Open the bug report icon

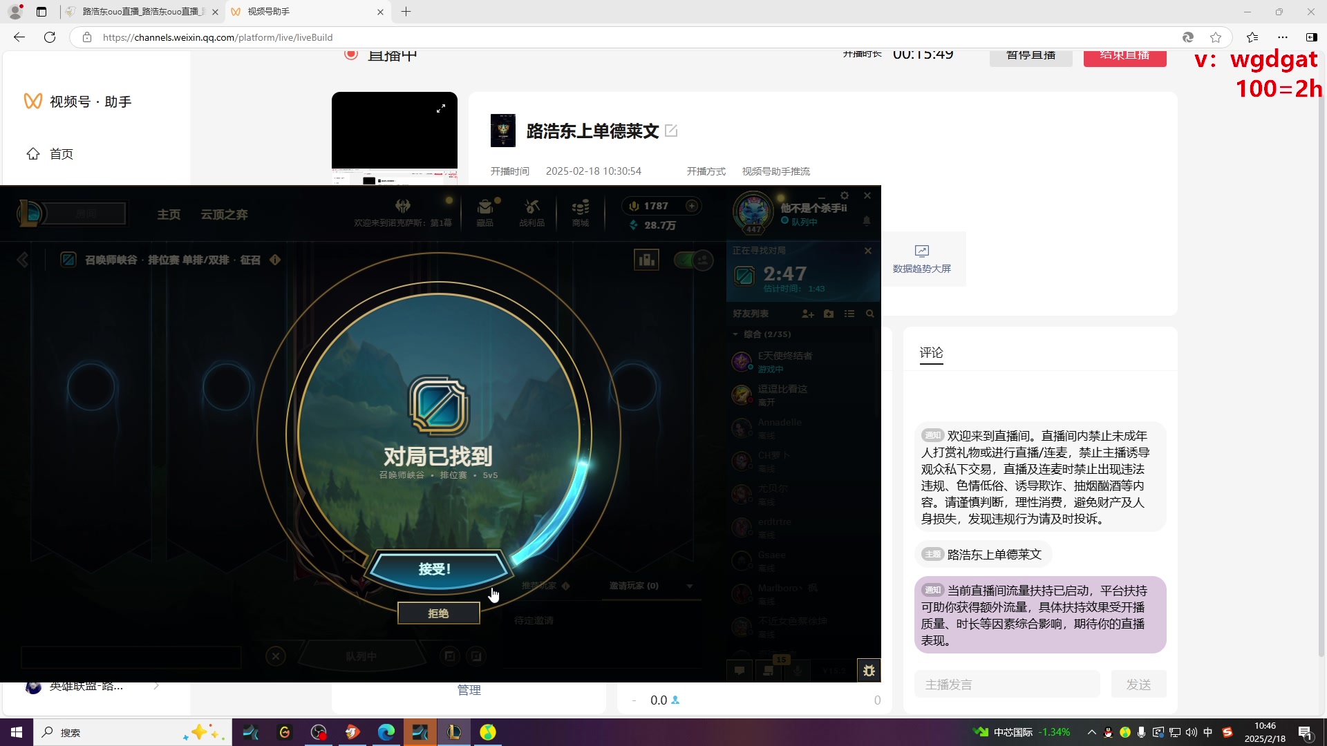point(869,671)
